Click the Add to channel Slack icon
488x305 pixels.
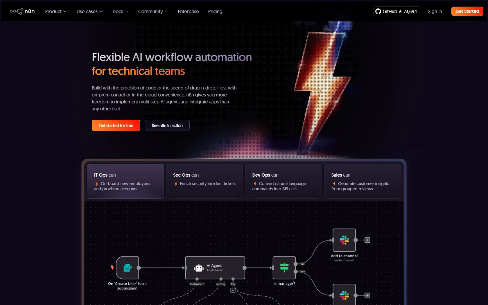click(344, 240)
